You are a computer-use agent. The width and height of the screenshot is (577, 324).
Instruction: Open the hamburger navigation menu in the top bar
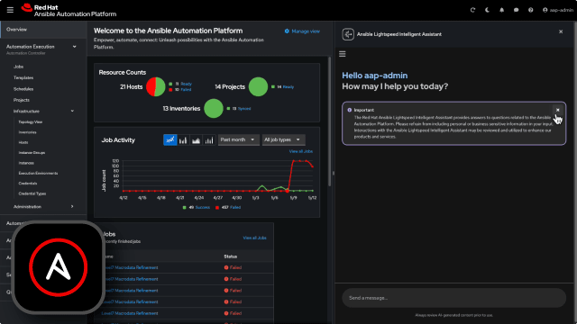(x=10, y=10)
